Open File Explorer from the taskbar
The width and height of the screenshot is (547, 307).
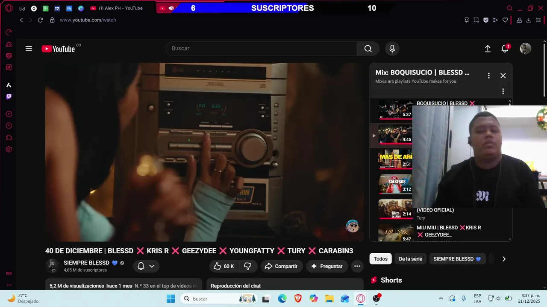329,298
